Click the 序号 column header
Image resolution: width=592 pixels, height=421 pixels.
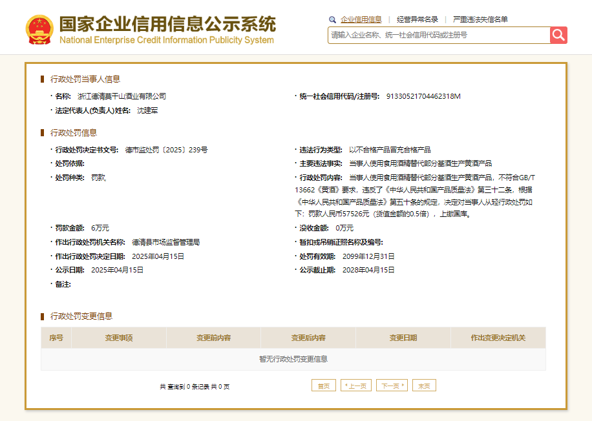[55, 337]
